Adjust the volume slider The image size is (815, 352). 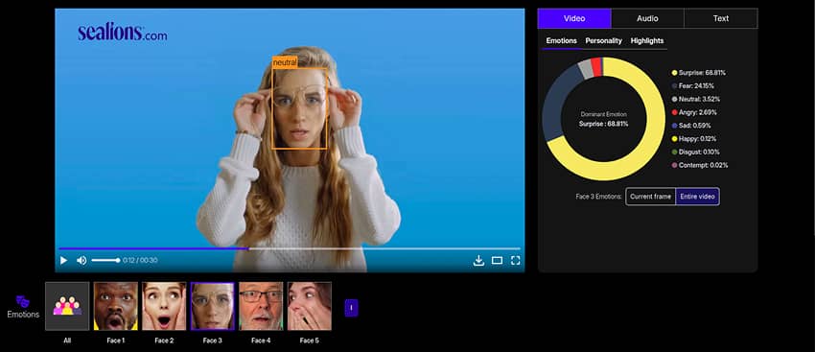[x=105, y=261]
